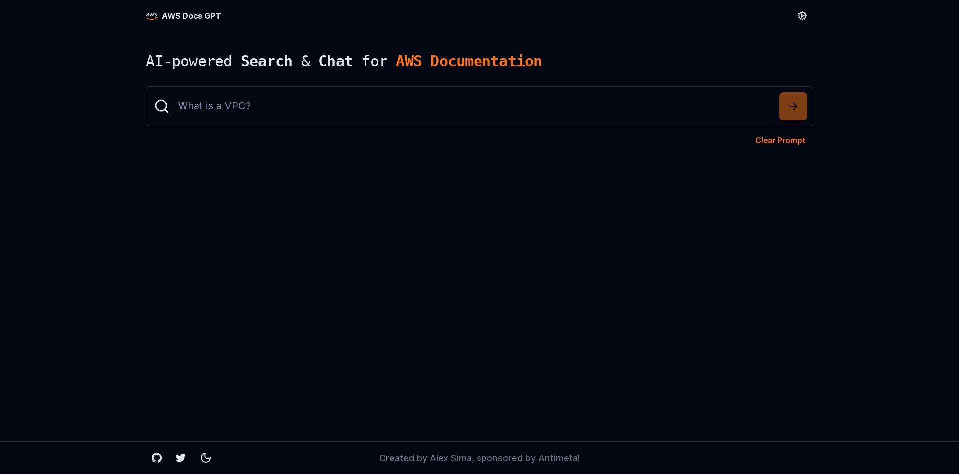
Task: Open the Twitter profile icon
Action: 181,458
